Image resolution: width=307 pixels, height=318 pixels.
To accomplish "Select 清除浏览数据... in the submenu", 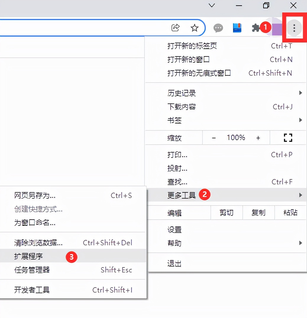I will (x=73, y=243).
